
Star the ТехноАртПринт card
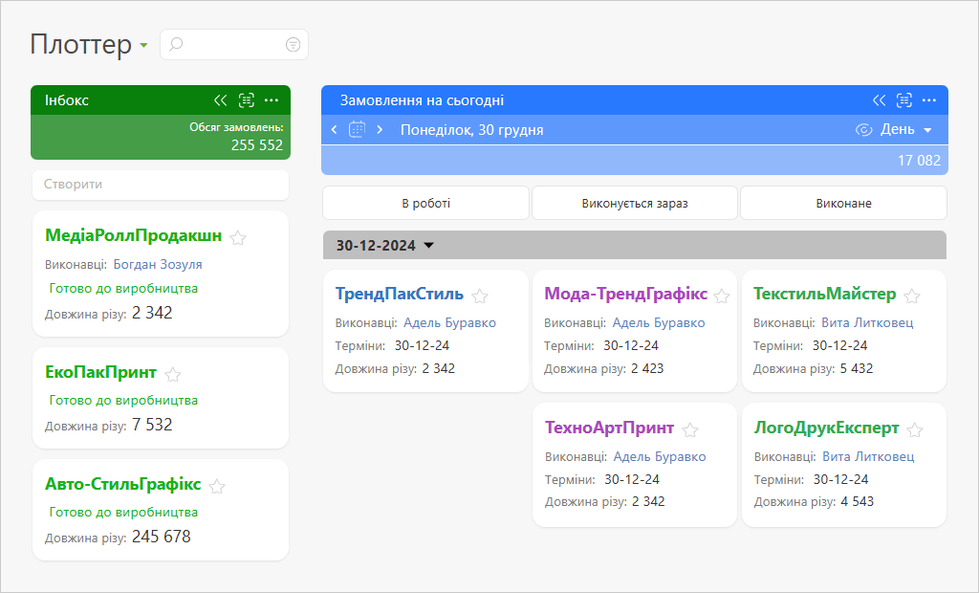[690, 429]
